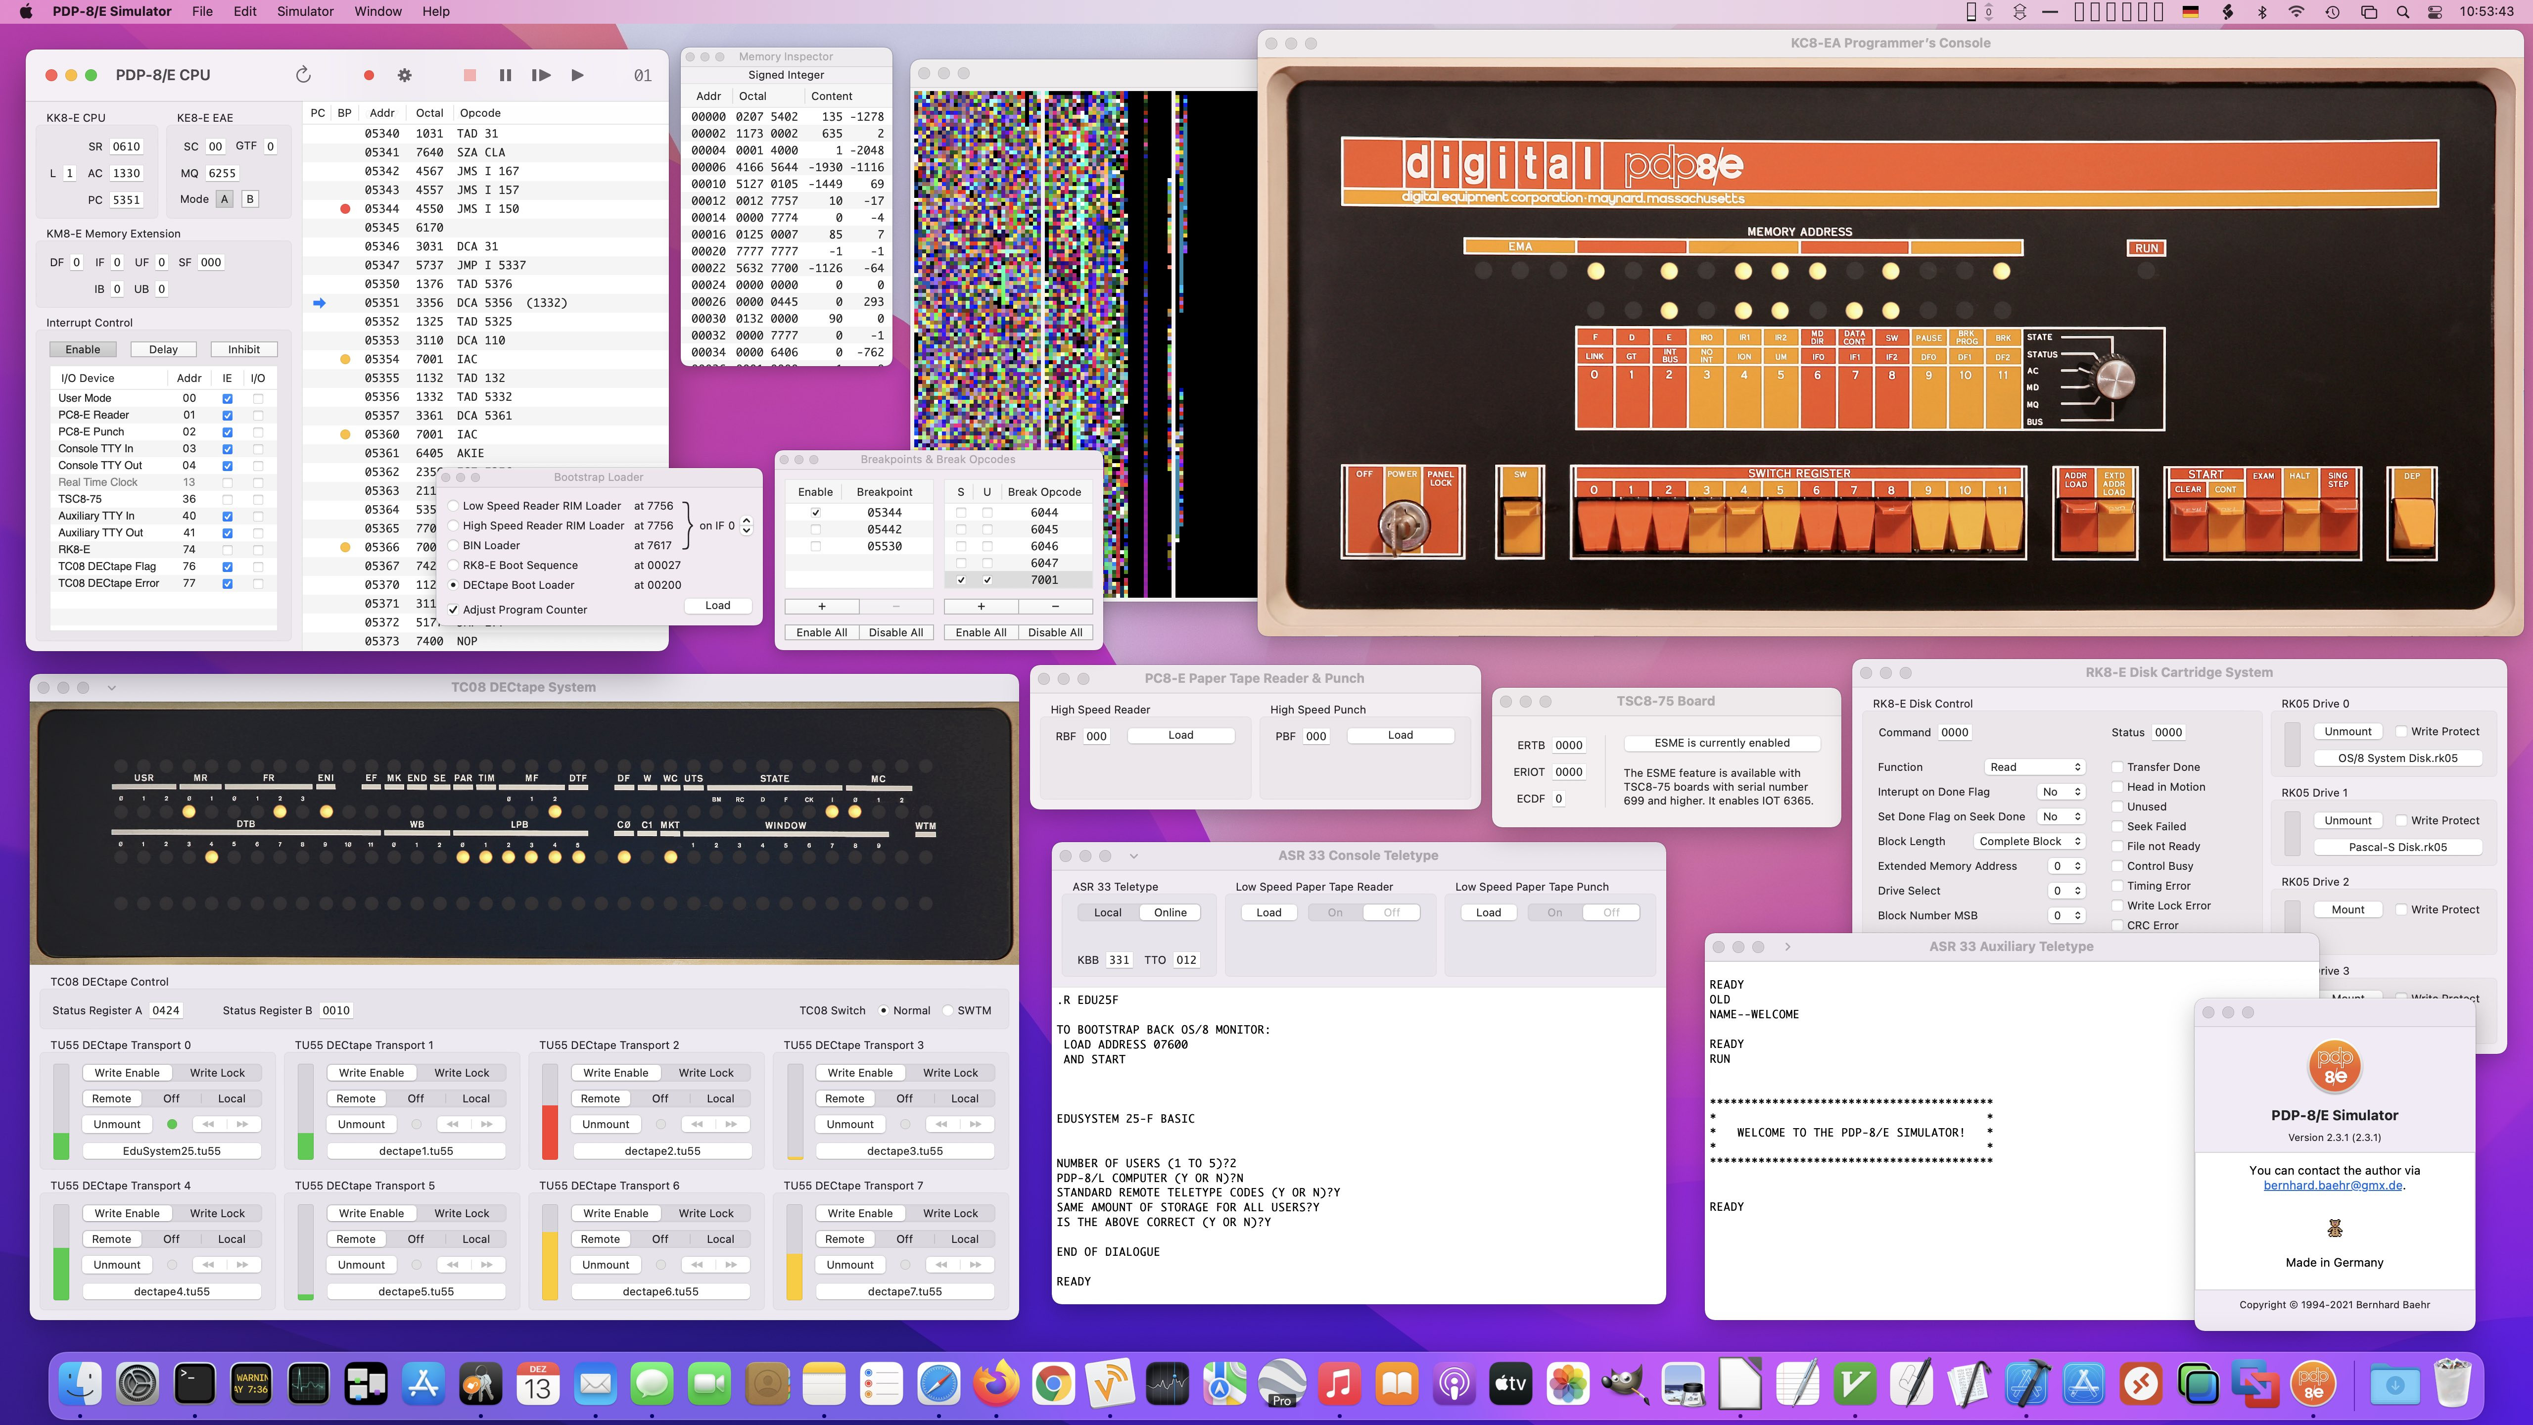Click the on IF stepper in Bootstrap Loader

[747, 526]
